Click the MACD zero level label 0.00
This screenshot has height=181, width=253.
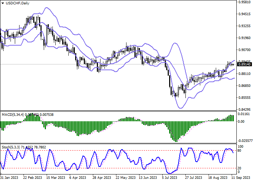(x=241, y=121)
